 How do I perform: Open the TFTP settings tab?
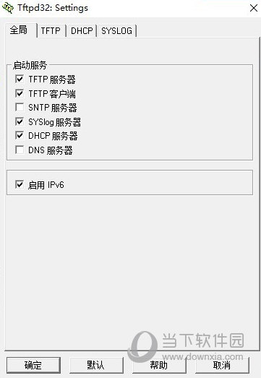(x=51, y=30)
